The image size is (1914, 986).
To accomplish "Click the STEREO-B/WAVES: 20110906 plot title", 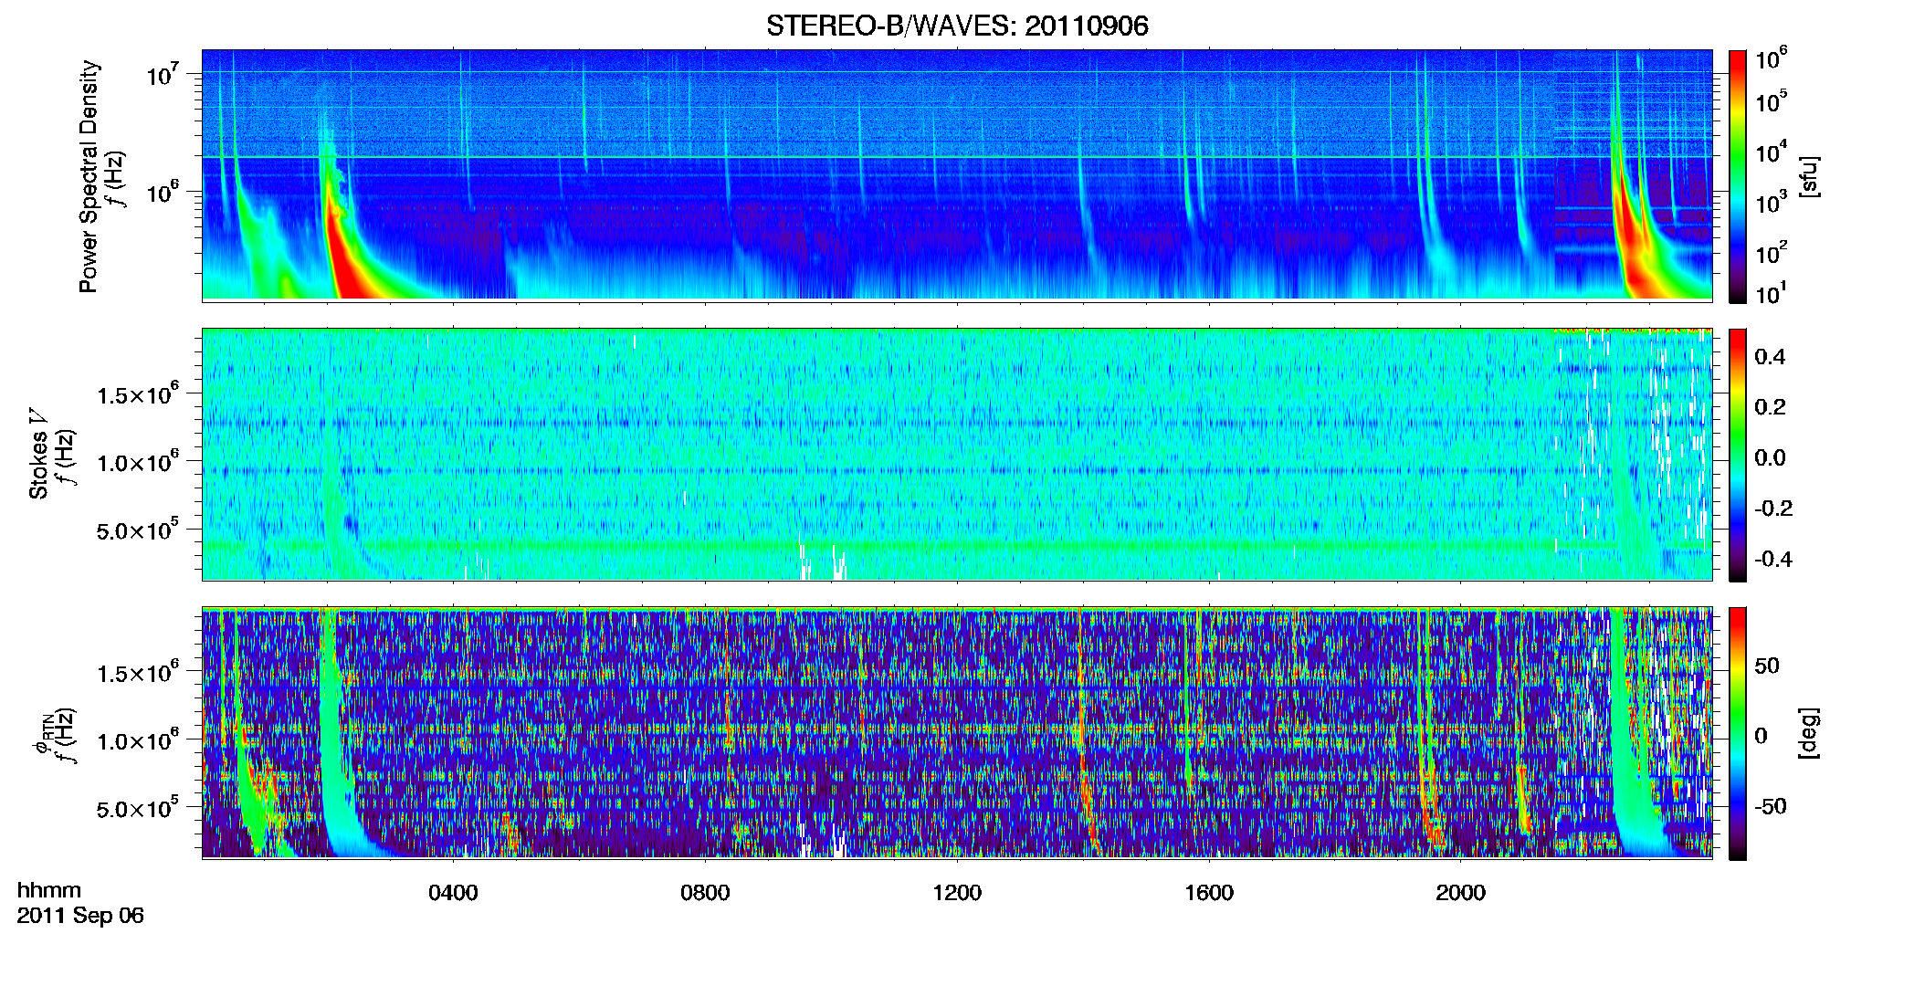I will point(957,26).
